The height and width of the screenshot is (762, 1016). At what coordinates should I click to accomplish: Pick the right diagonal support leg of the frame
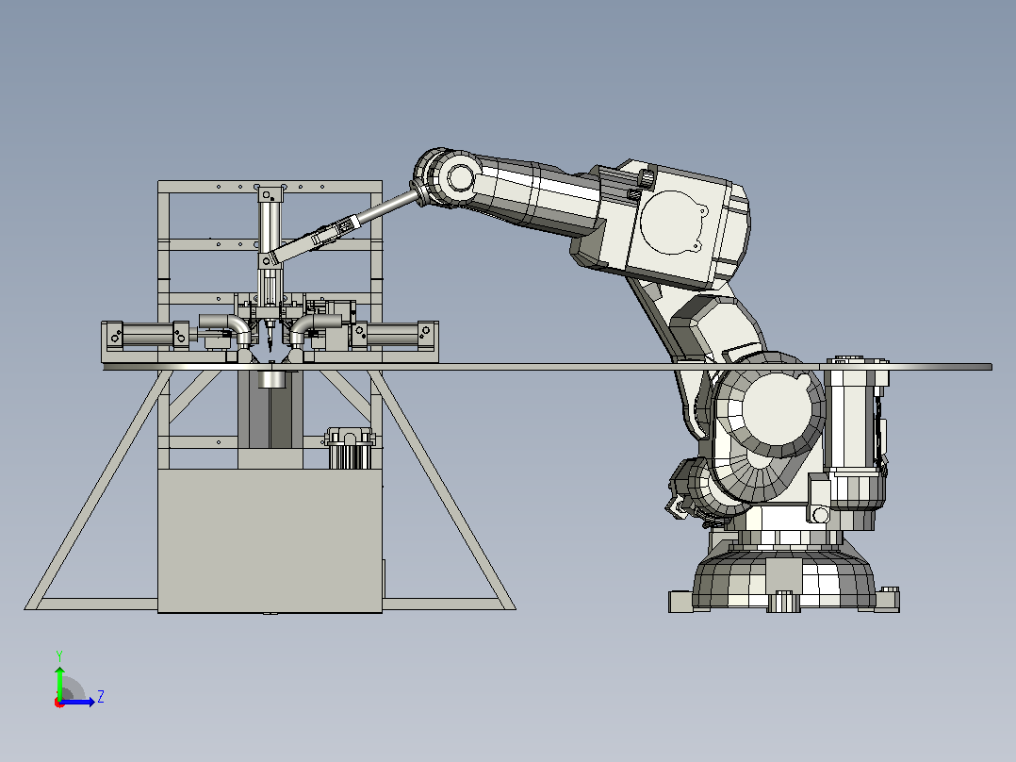pyautogui.click(x=443, y=489)
